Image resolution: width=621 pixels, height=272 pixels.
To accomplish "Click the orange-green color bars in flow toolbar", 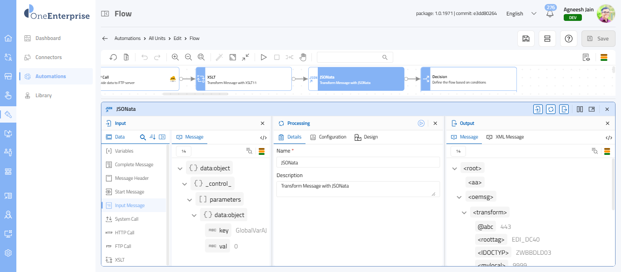I will pyautogui.click(x=604, y=57).
